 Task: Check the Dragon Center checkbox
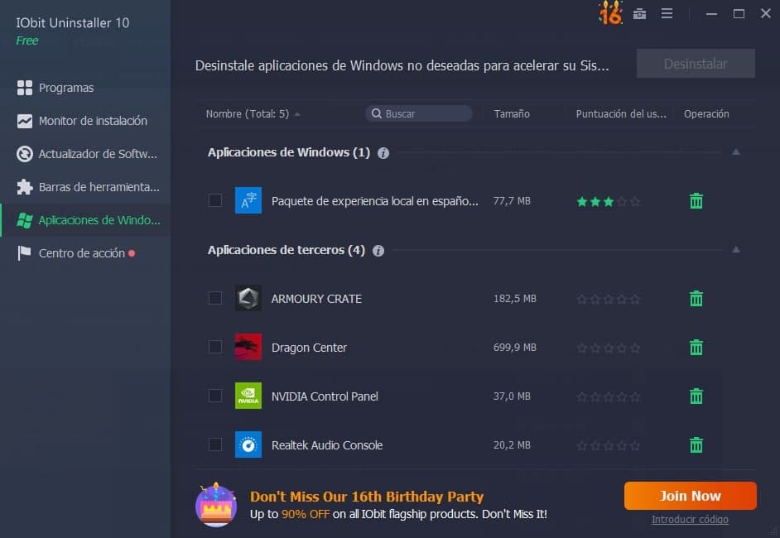click(x=215, y=347)
